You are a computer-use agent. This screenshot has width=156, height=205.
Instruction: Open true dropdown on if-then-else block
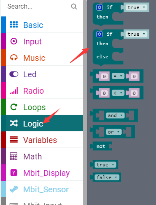pos(136,34)
